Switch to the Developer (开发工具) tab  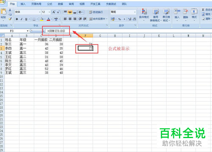tap(95, 4)
